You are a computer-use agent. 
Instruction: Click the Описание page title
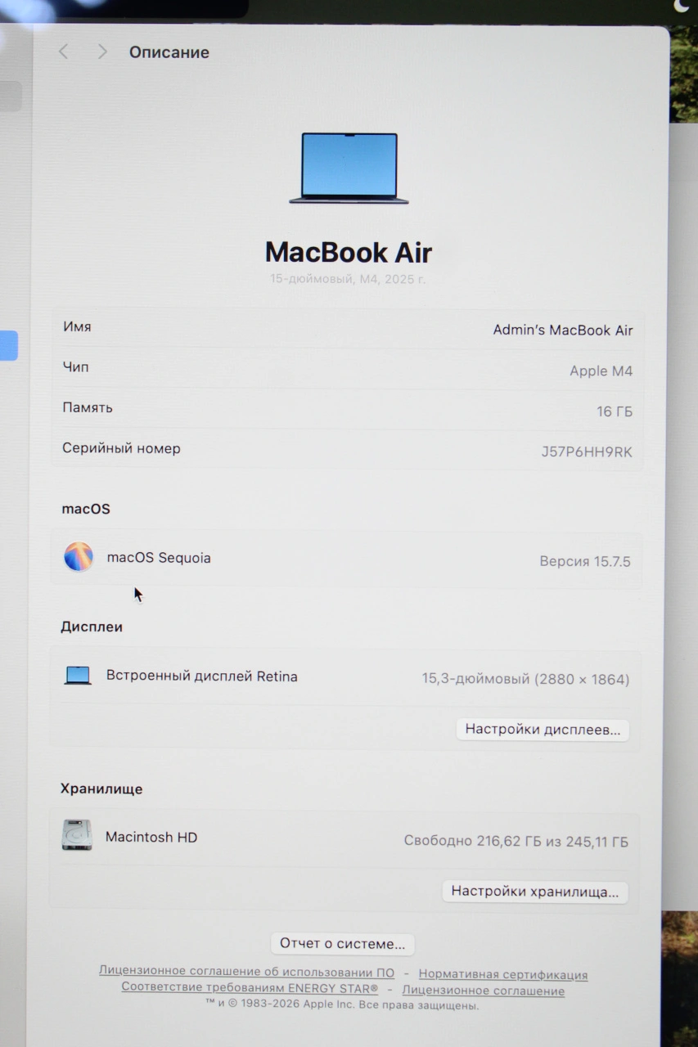[x=169, y=52]
